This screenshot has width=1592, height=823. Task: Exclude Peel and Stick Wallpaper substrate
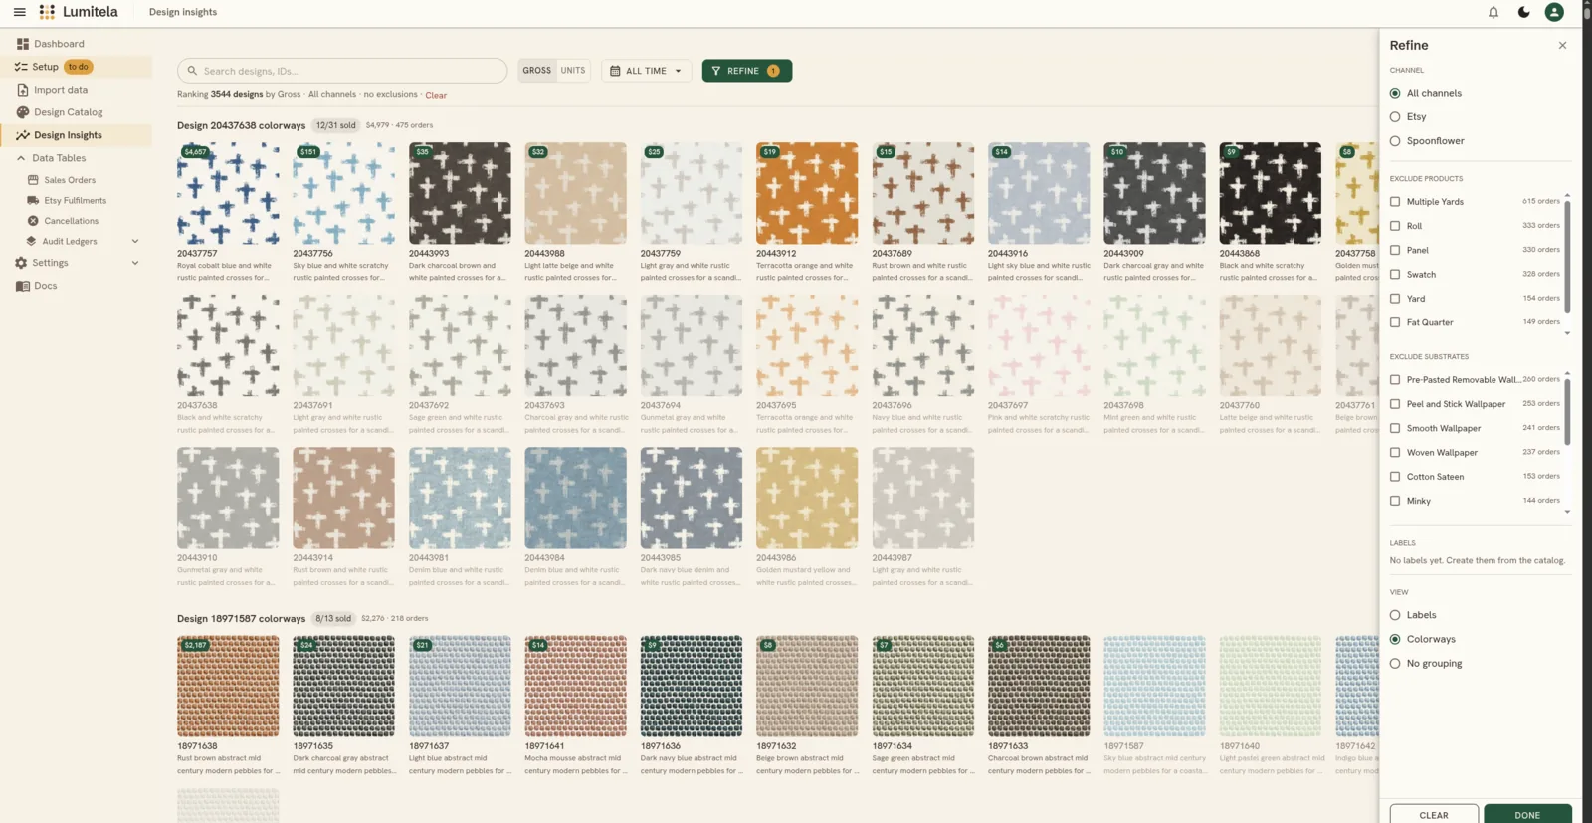(1395, 404)
